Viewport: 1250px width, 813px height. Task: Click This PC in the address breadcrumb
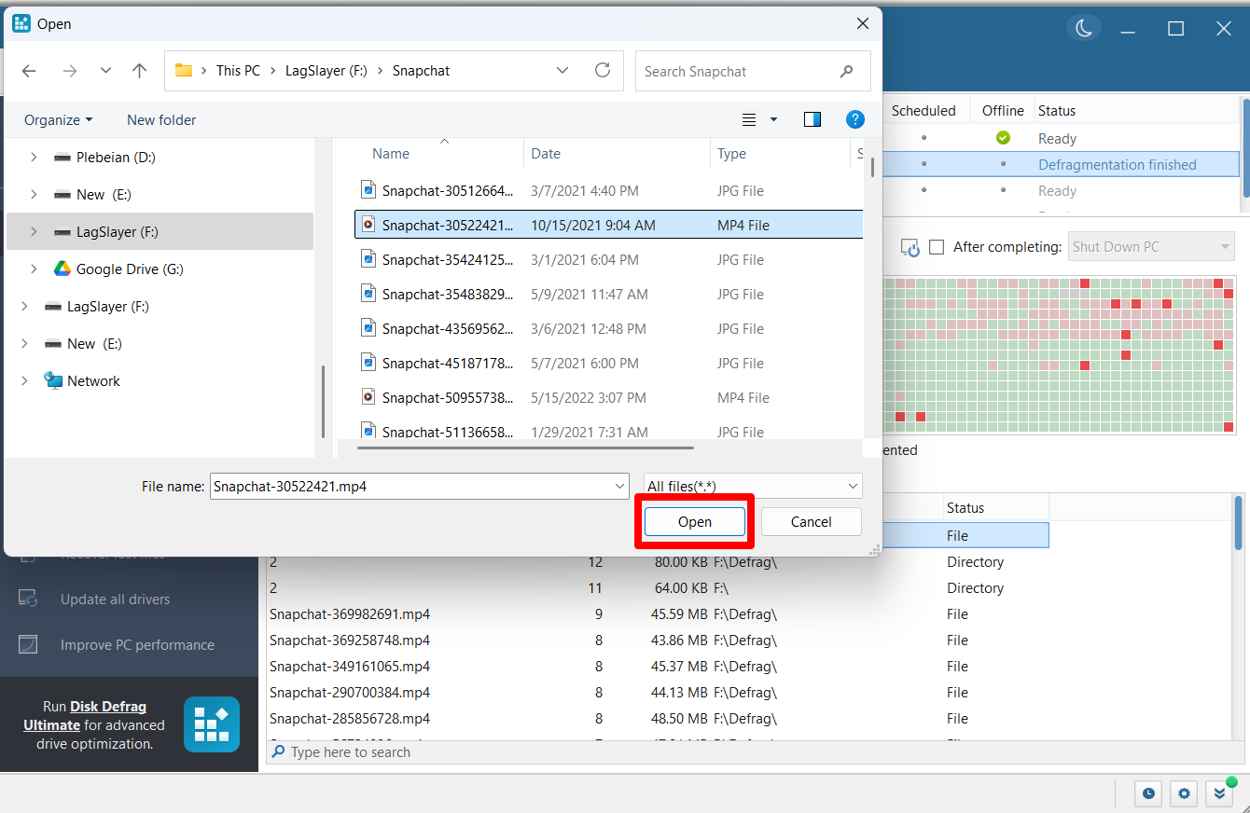(x=238, y=71)
